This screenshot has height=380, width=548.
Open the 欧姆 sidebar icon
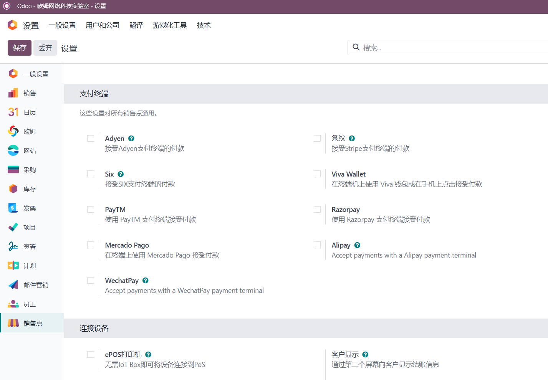[13, 131]
